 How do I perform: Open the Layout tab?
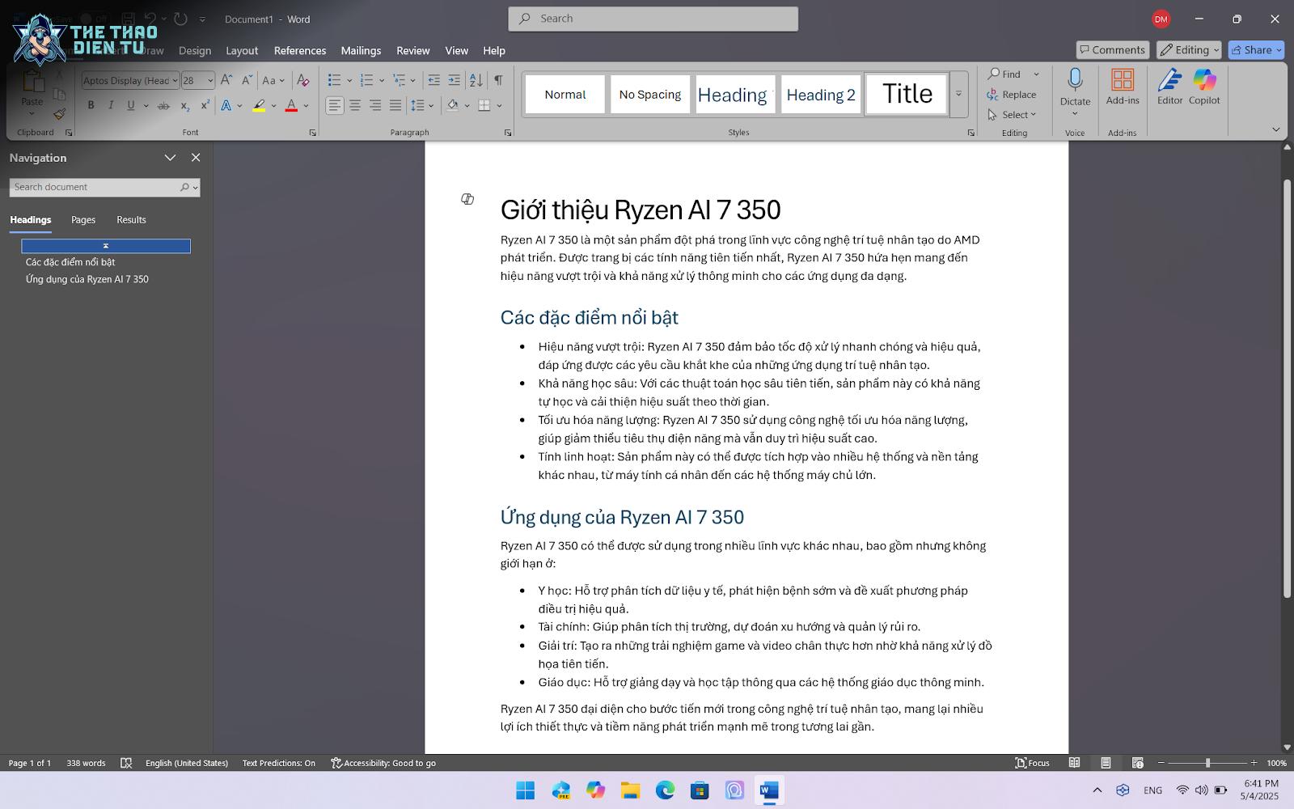242,50
